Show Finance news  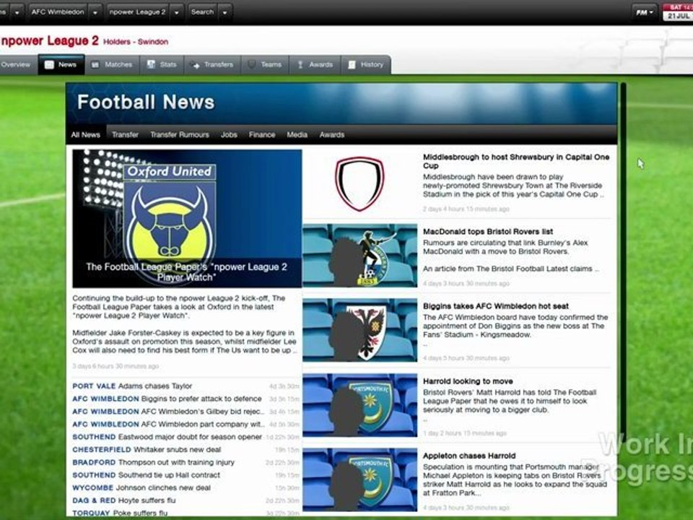point(261,135)
